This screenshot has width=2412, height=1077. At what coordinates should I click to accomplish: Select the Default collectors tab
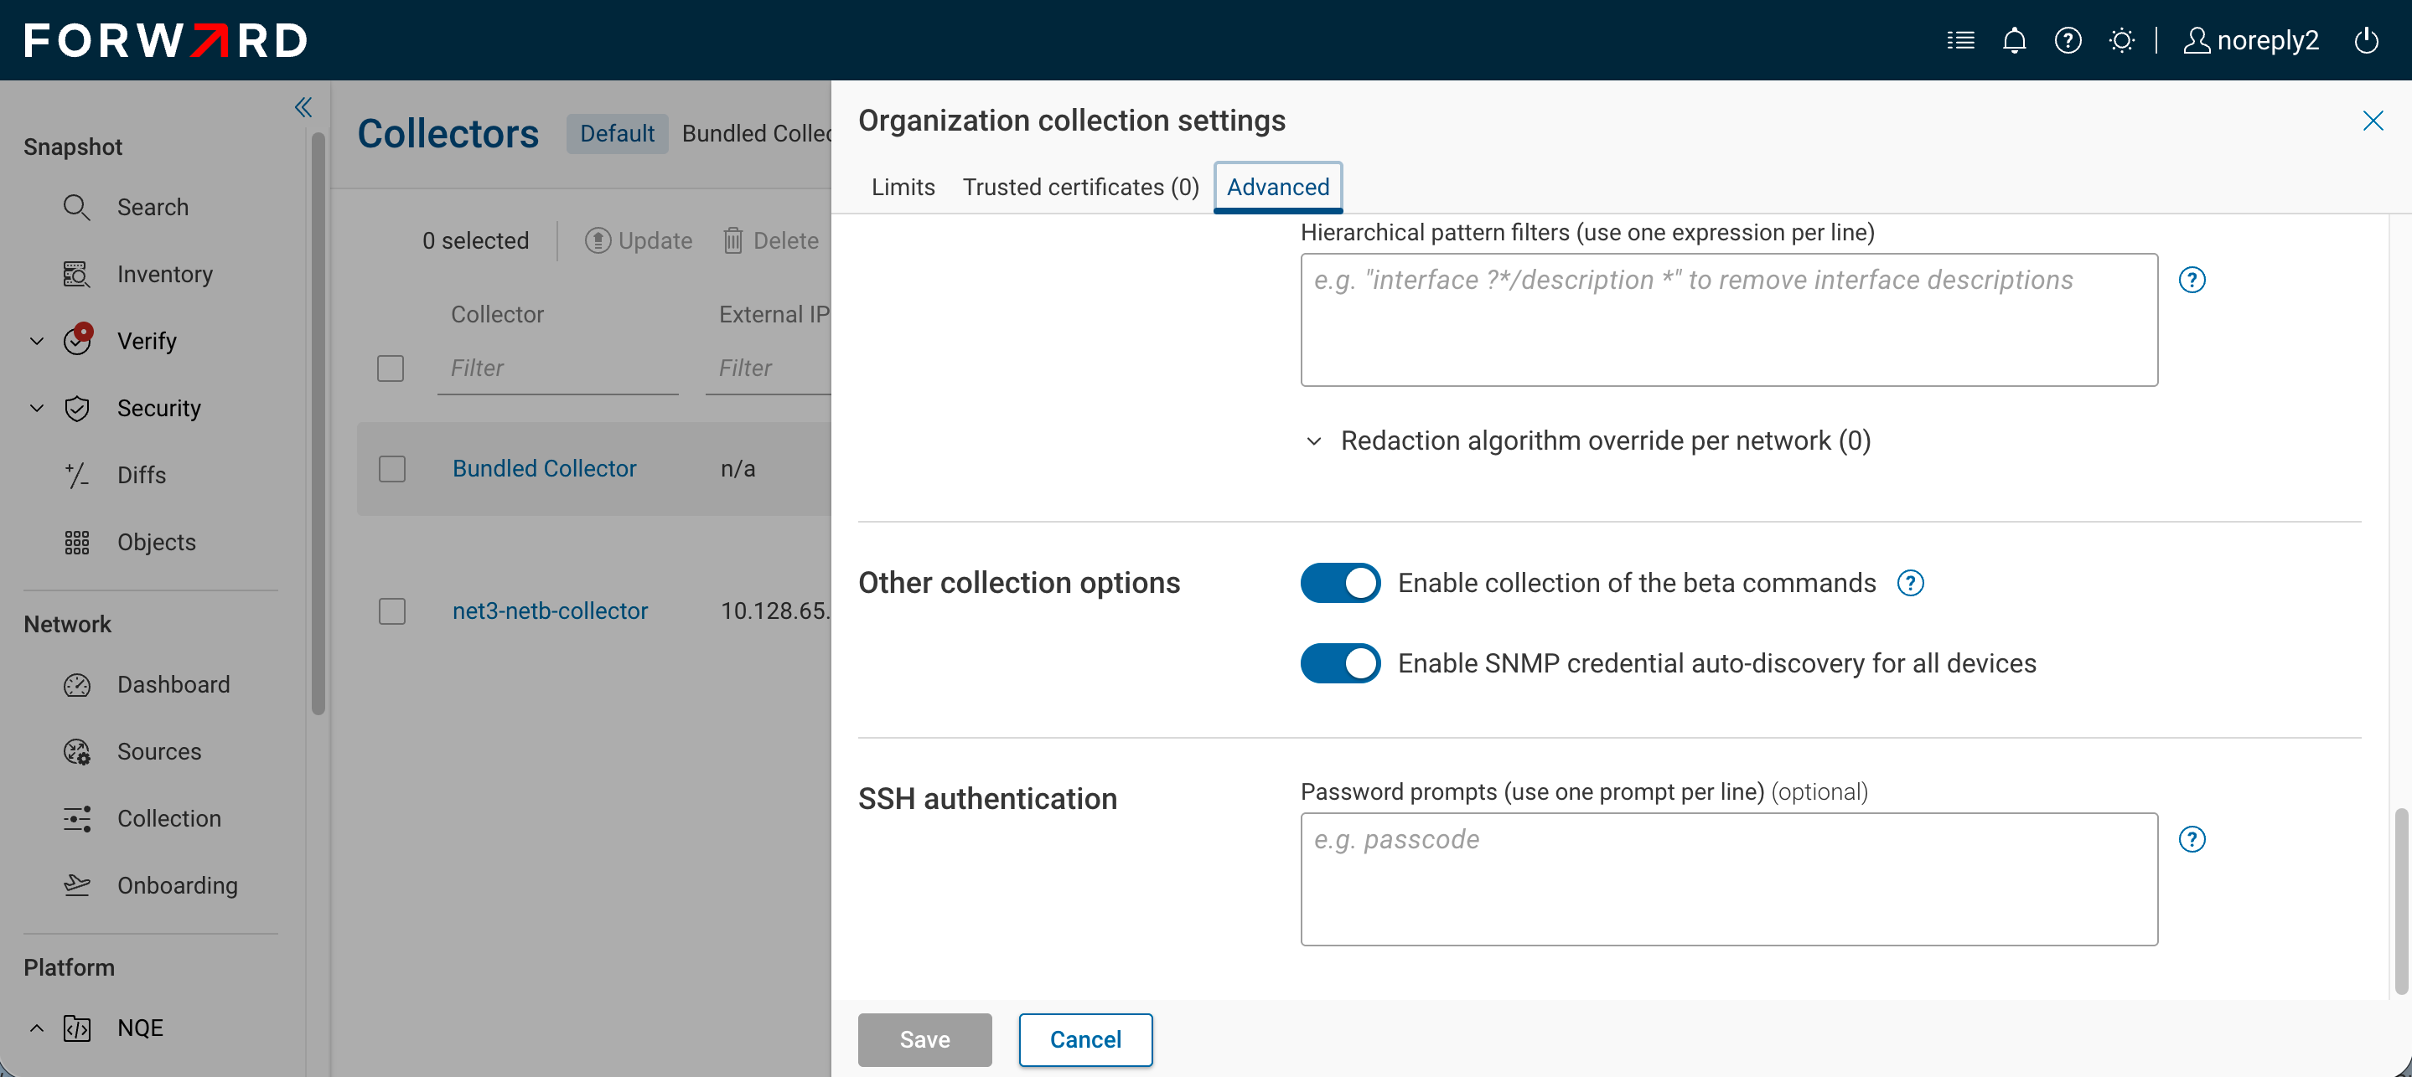coord(617,134)
